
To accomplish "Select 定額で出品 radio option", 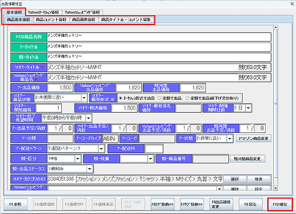I will [x=159, y=98].
